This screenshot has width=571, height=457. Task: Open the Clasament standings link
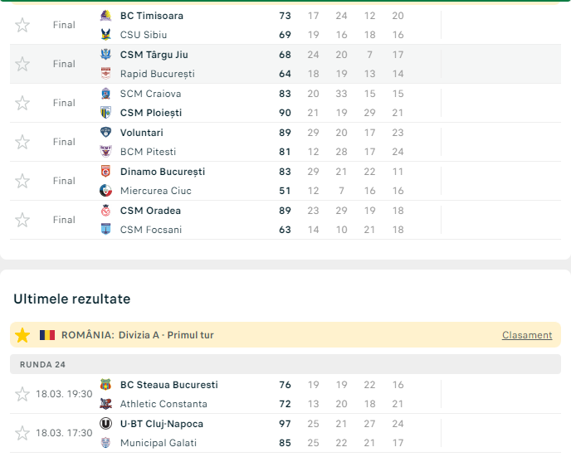[x=527, y=335]
